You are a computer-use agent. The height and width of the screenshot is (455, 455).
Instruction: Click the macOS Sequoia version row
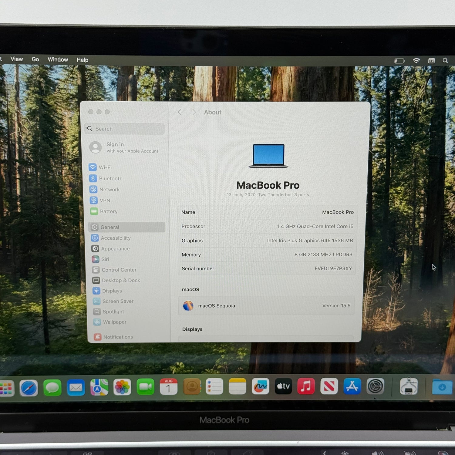[x=266, y=305]
